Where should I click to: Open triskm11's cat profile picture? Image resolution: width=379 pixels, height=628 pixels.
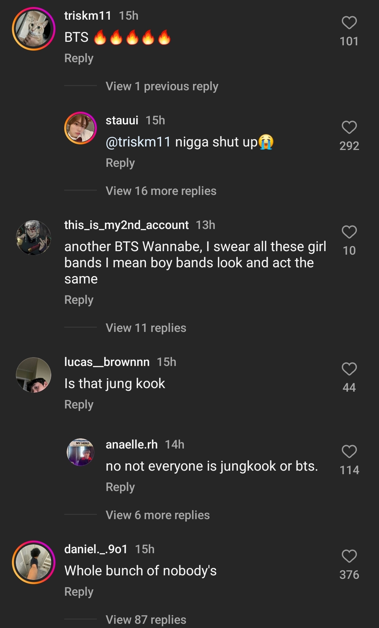click(34, 29)
